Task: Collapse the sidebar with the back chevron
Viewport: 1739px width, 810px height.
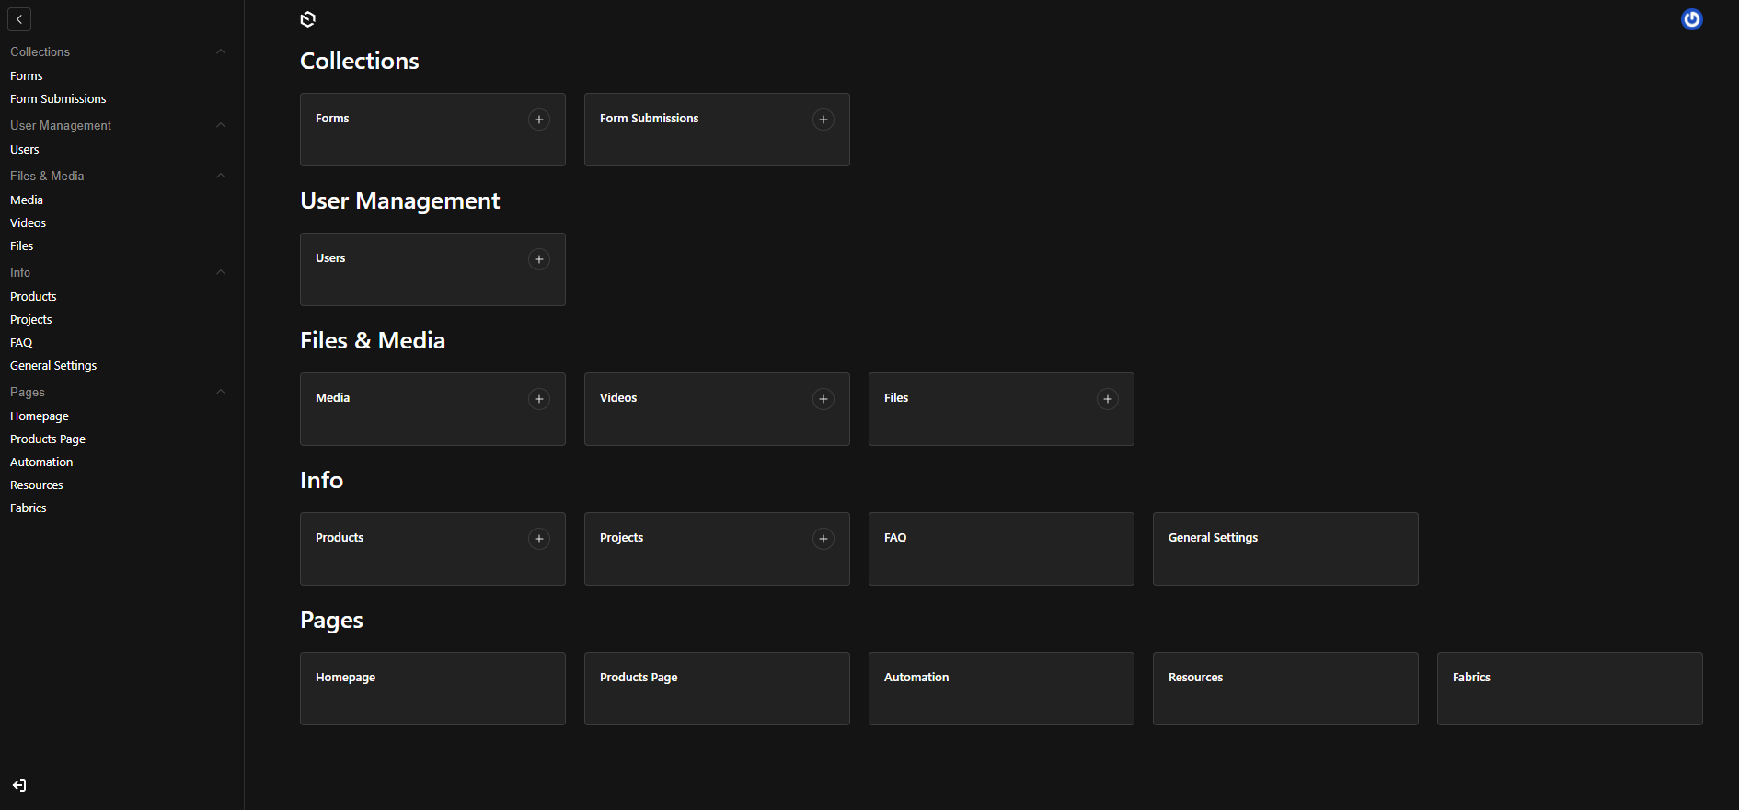Action: pos(19,19)
